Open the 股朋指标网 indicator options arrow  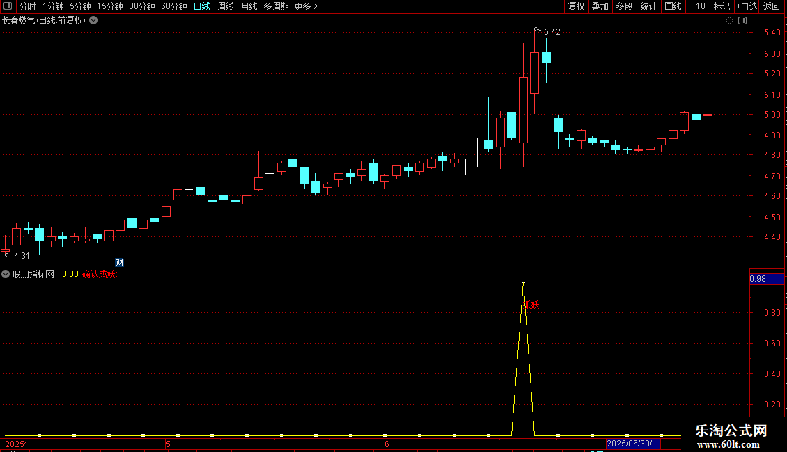pyautogui.click(x=6, y=274)
